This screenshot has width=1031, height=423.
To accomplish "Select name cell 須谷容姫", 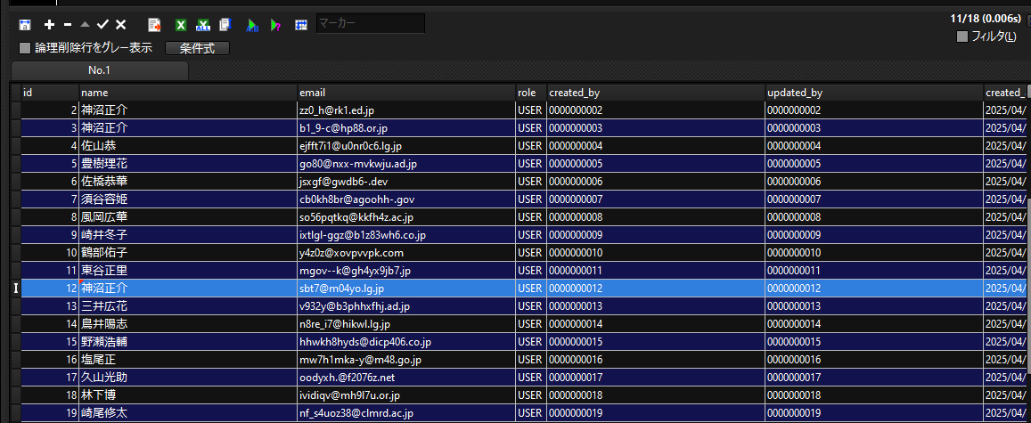I will 188,199.
